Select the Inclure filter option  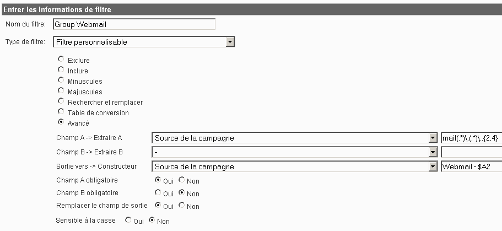(x=61, y=69)
